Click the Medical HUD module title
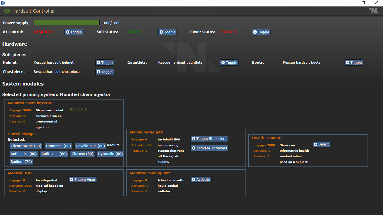383x215 pixels. 20,173
